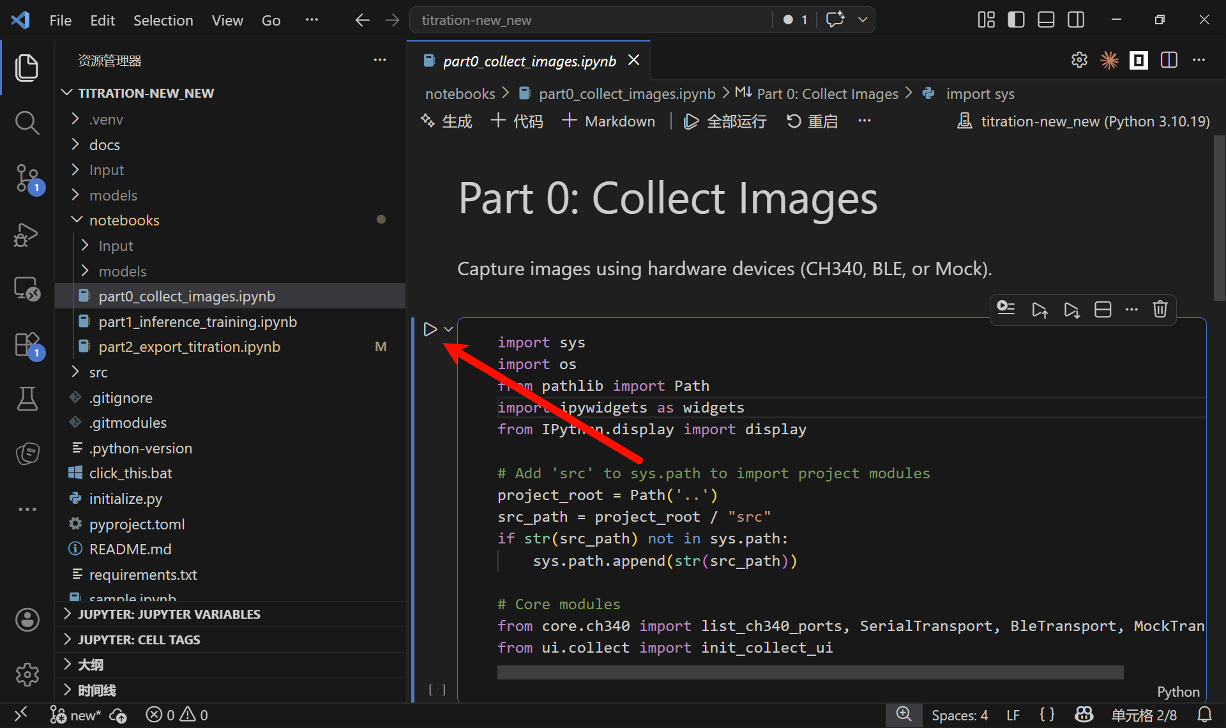
Task: Open the Selection menu
Action: pyautogui.click(x=163, y=20)
